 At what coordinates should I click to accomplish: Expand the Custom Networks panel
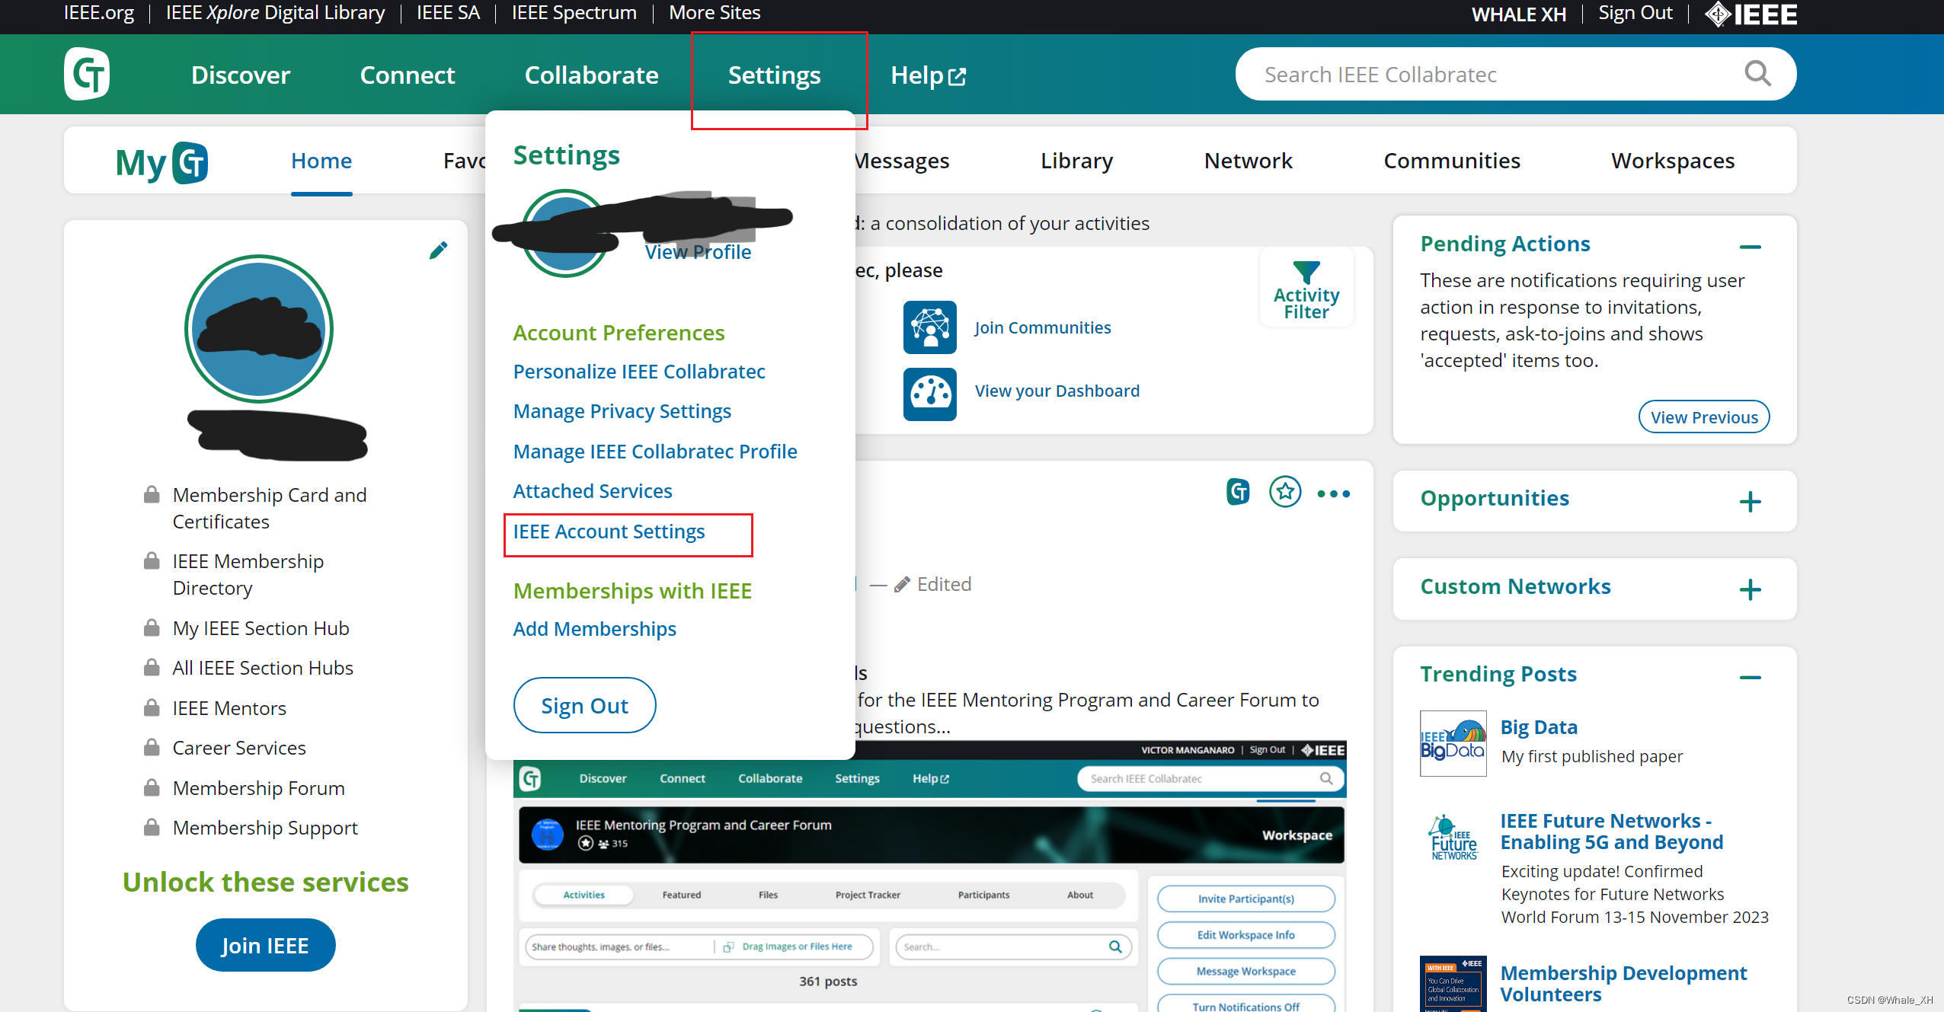click(x=1750, y=589)
